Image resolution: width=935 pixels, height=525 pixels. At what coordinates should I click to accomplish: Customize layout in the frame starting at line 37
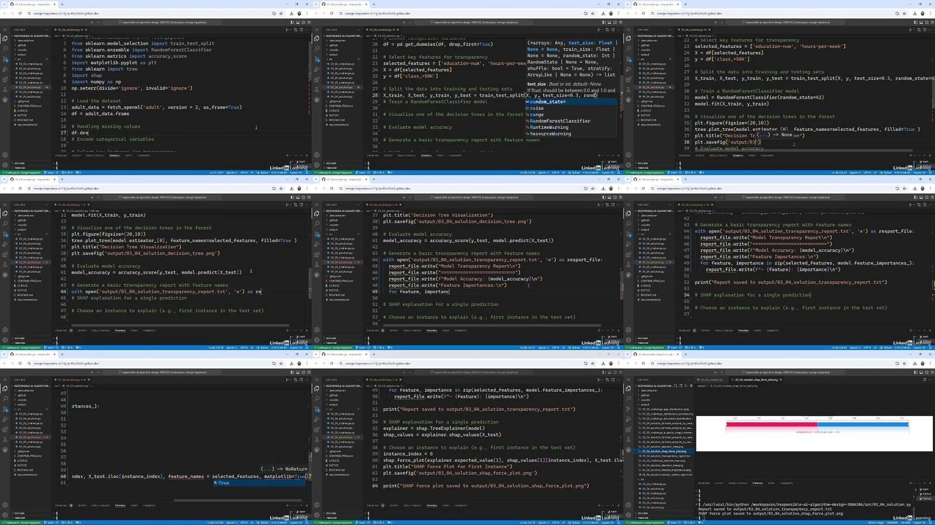[621, 197]
